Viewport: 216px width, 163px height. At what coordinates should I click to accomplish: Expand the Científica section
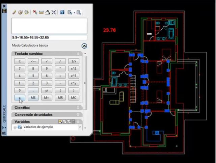pos(78,107)
